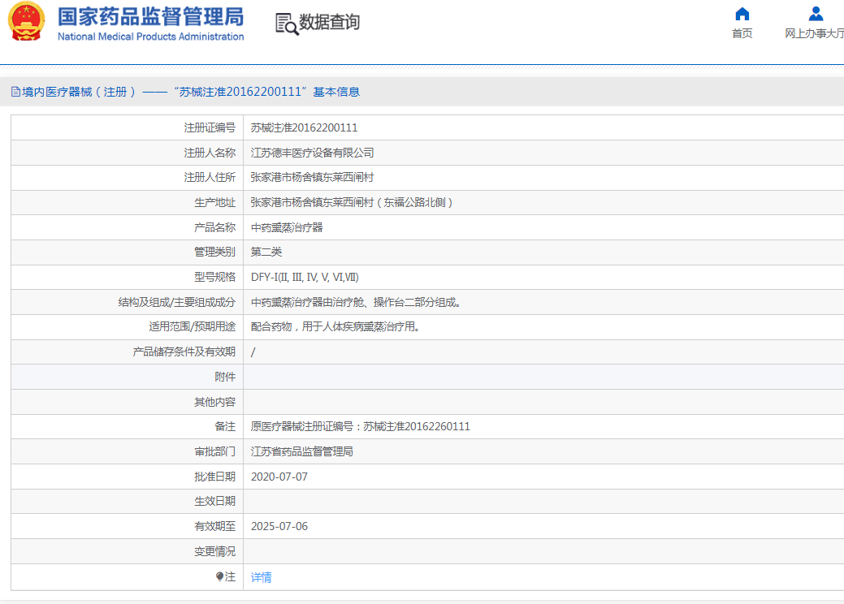Click the bulb icon beside 注
844x604 pixels.
pyautogui.click(x=219, y=576)
